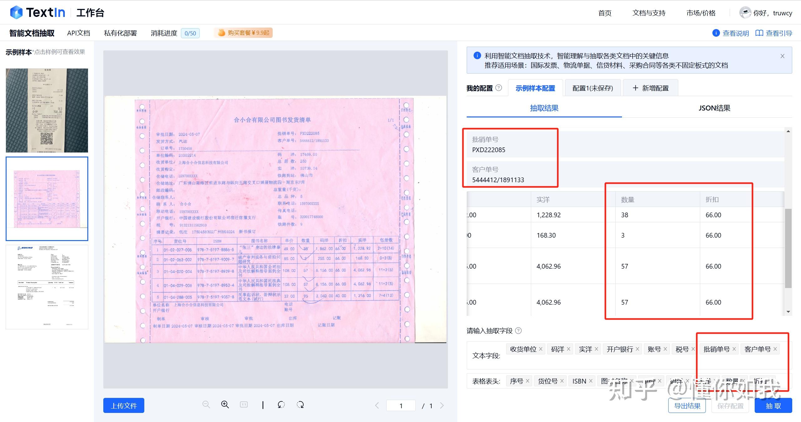The image size is (801, 422).
Task: Switch to the JSON结果 tab
Action: (x=715, y=108)
